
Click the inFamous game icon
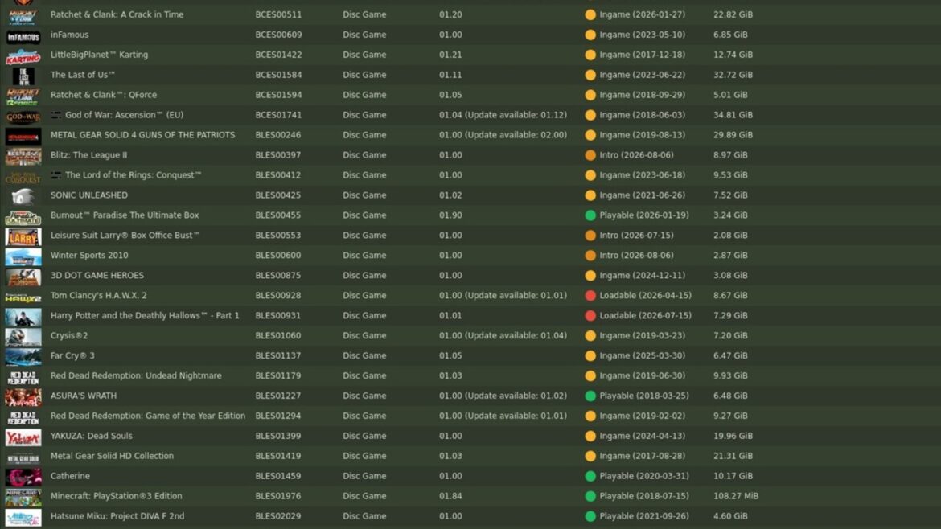[23, 37]
